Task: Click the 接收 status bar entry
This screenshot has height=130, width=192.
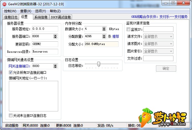Action: coord(134,126)
